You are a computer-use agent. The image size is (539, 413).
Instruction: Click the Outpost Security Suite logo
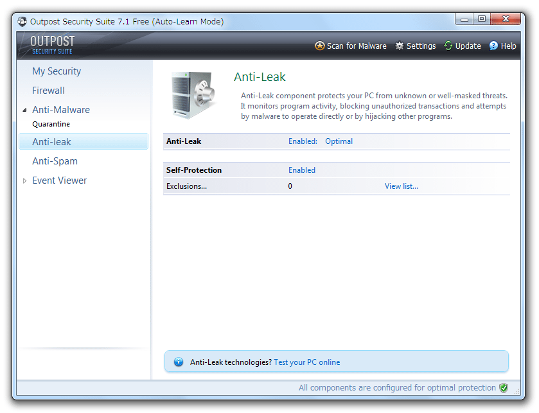[52, 45]
